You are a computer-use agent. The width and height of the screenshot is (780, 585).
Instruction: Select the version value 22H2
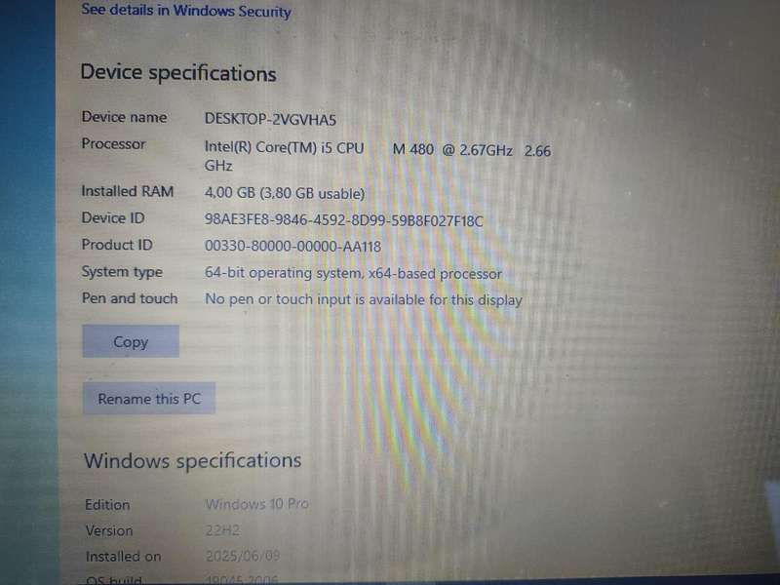point(222,530)
